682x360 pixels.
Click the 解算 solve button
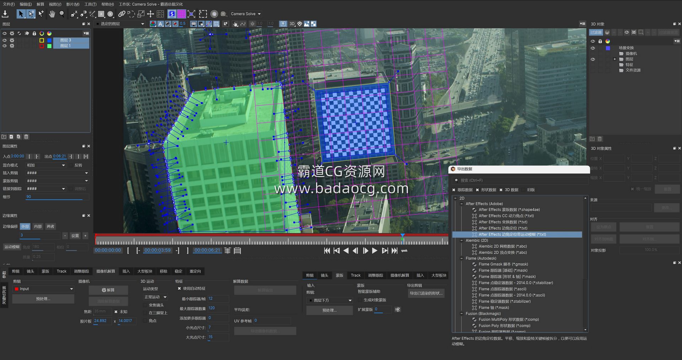point(108,290)
